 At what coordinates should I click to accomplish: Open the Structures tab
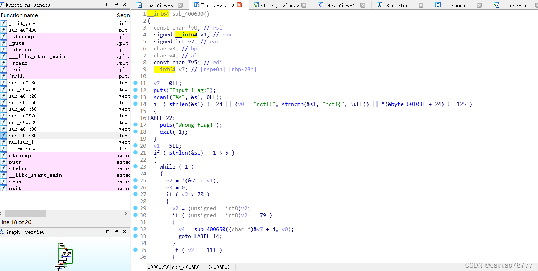(400, 5)
